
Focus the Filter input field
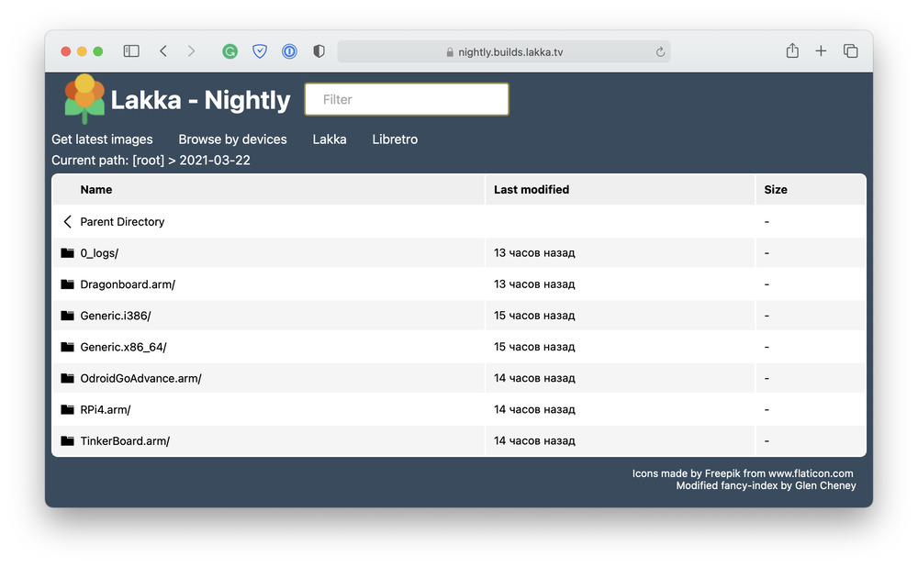pos(407,99)
